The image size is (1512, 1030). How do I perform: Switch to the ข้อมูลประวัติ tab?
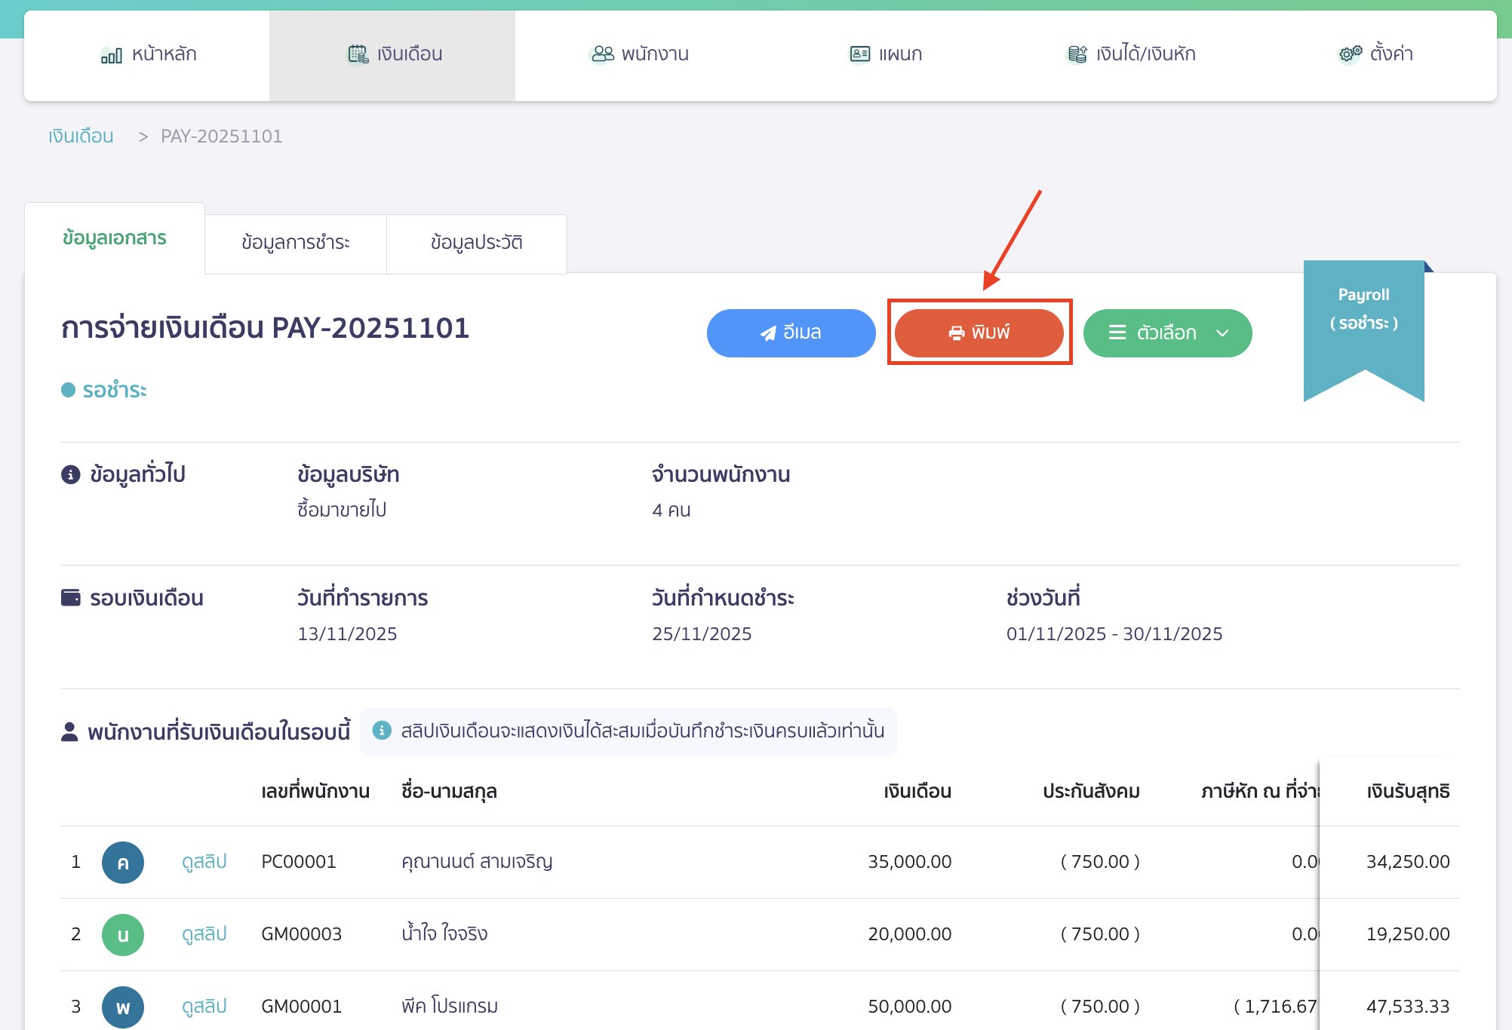pos(476,243)
